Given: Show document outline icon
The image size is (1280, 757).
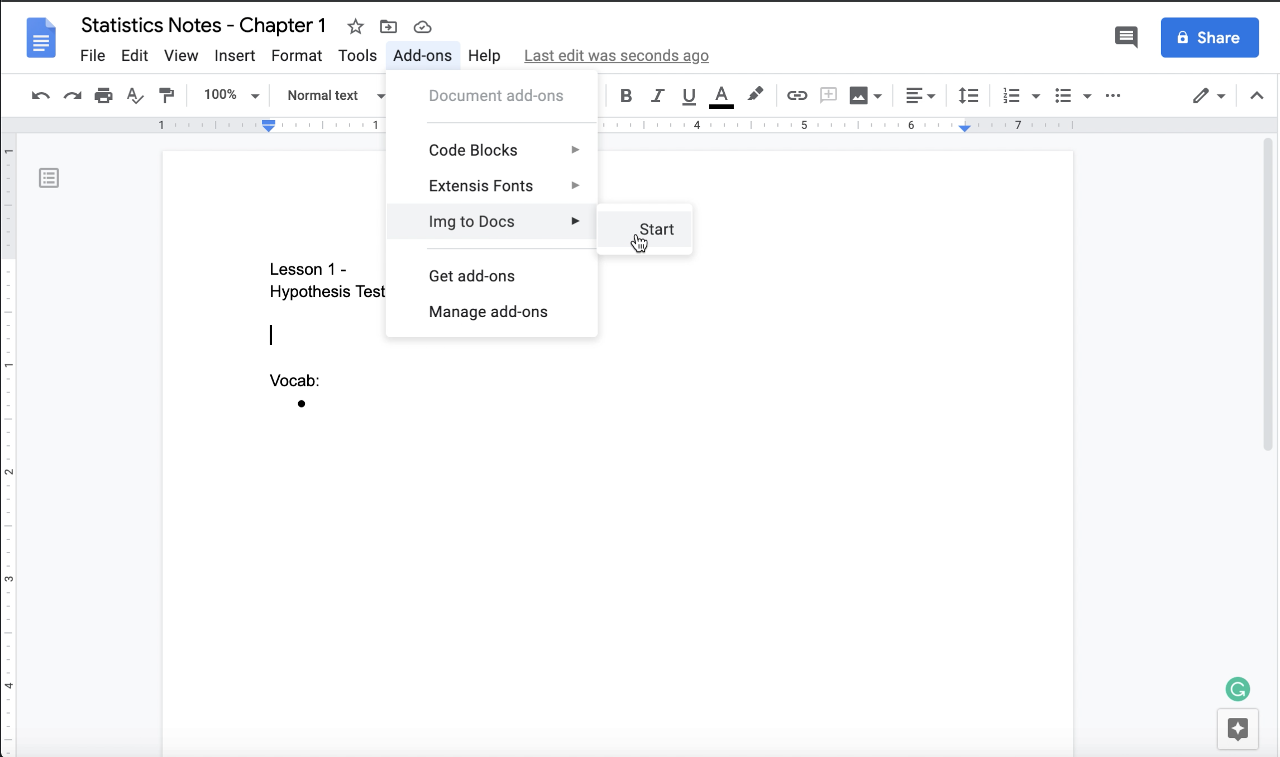Looking at the screenshot, I should coord(49,178).
